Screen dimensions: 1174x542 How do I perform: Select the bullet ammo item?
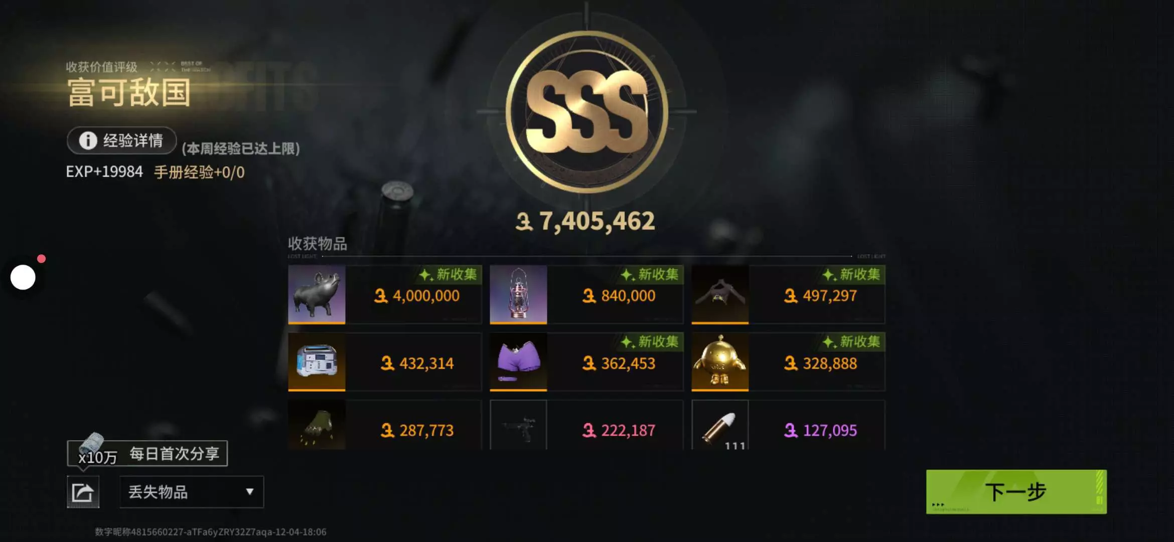(x=720, y=425)
